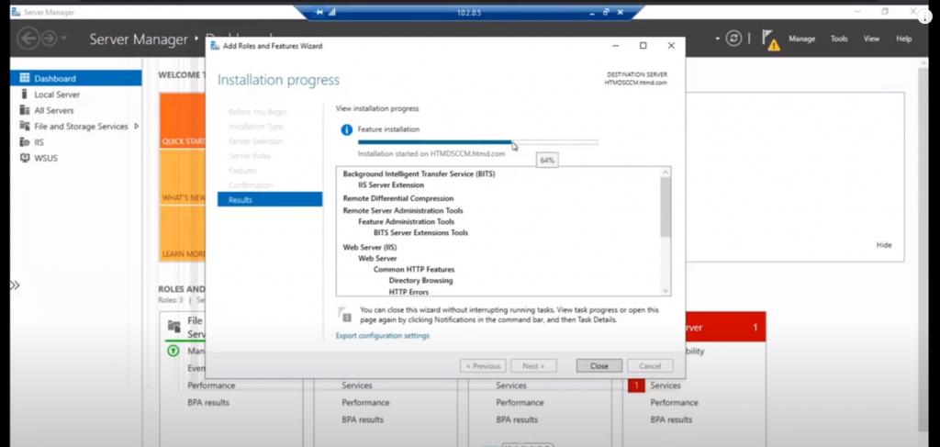The image size is (940, 447).
Task: Click the green Manageability status icon
Action: (173, 352)
